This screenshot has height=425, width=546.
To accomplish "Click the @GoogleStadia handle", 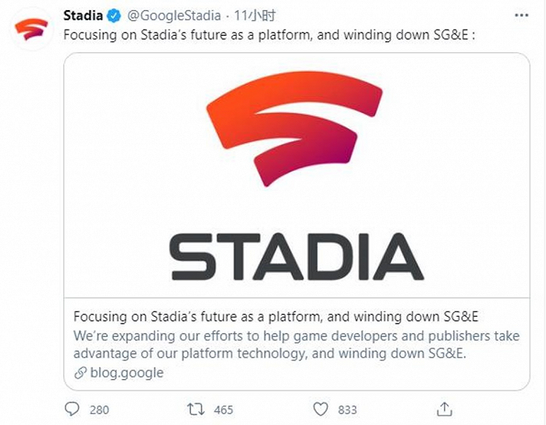I will tap(173, 16).
